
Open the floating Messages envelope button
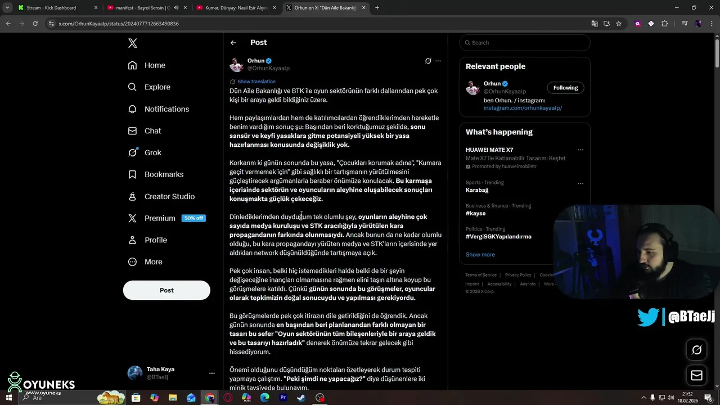click(697, 375)
